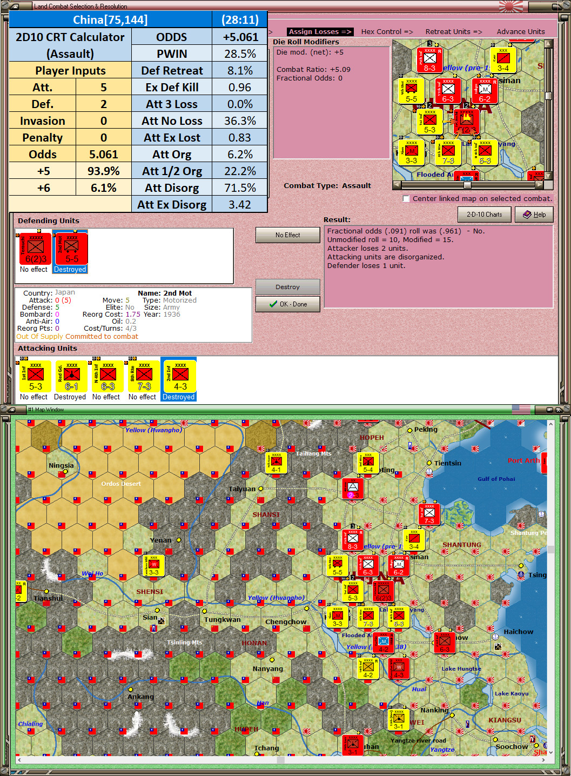Click the main map window scroll-up arrow

(x=550, y=424)
